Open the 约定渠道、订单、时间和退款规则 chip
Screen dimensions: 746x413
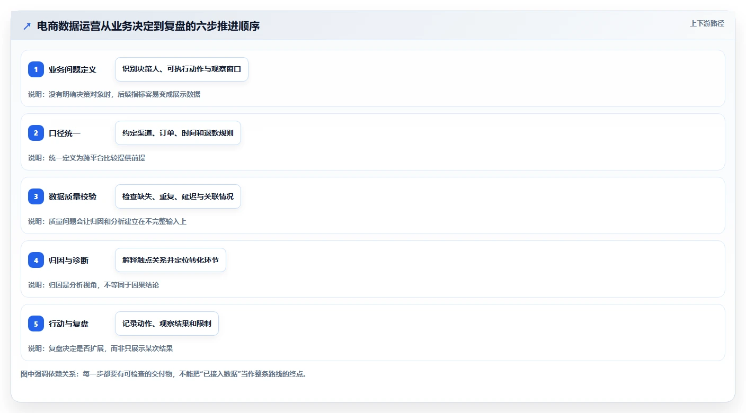pos(178,133)
